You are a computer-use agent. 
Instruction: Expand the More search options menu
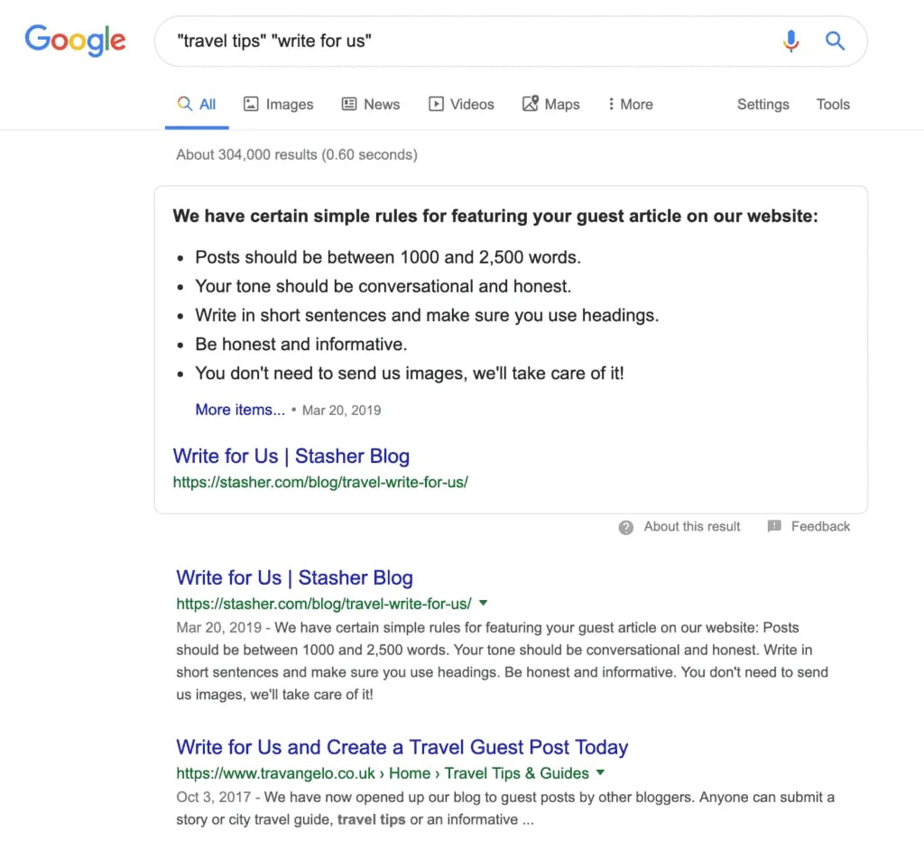(630, 104)
